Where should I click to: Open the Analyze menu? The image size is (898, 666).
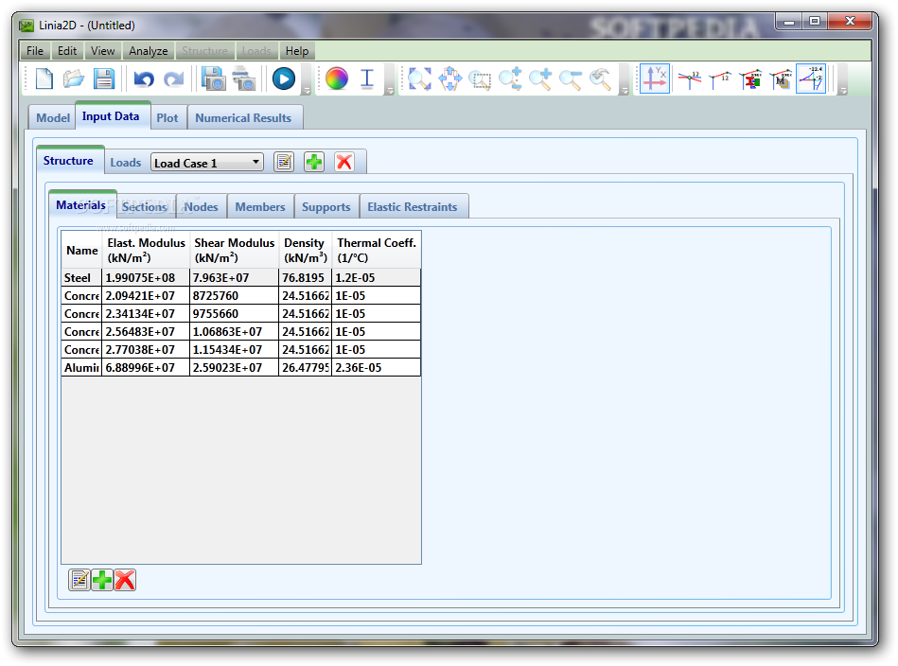point(149,51)
